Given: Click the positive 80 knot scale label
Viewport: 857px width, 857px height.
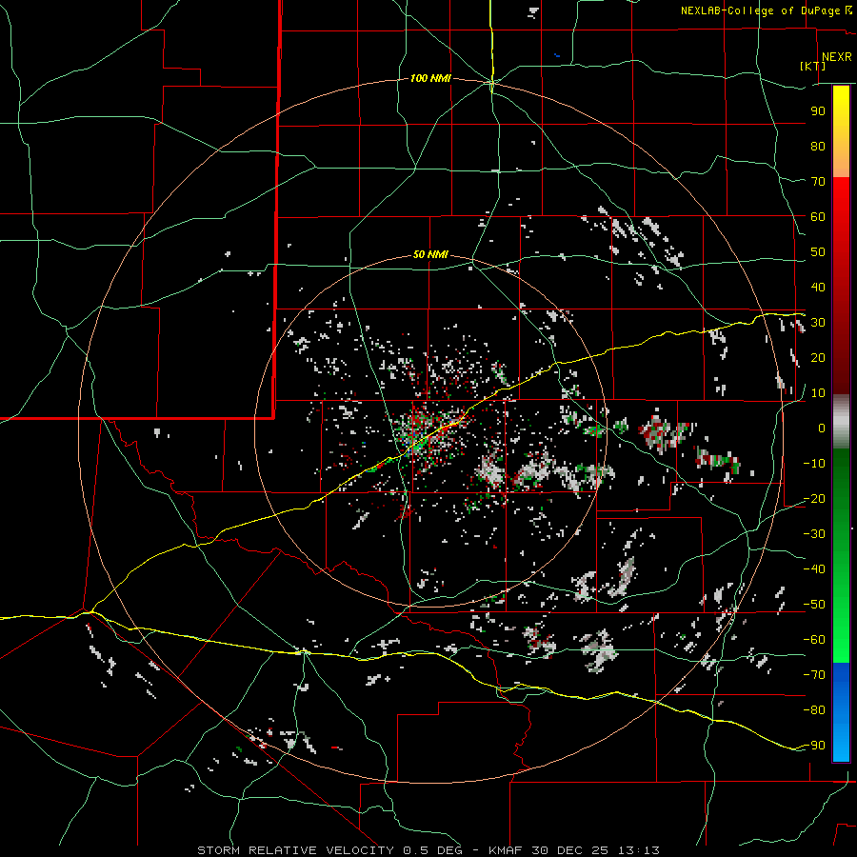Looking at the screenshot, I should pyautogui.click(x=818, y=146).
